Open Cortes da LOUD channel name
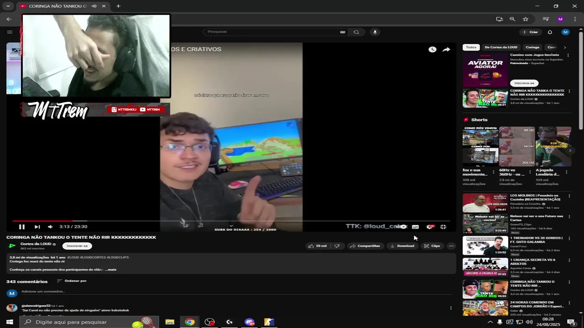Image resolution: width=584 pixels, height=328 pixels. click(36, 244)
